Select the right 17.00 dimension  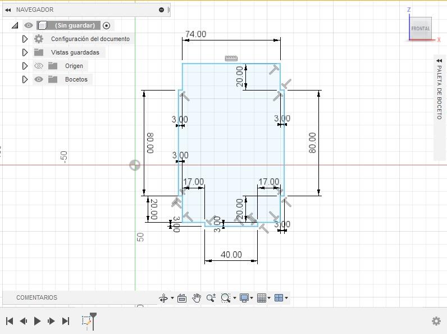(269, 182)
